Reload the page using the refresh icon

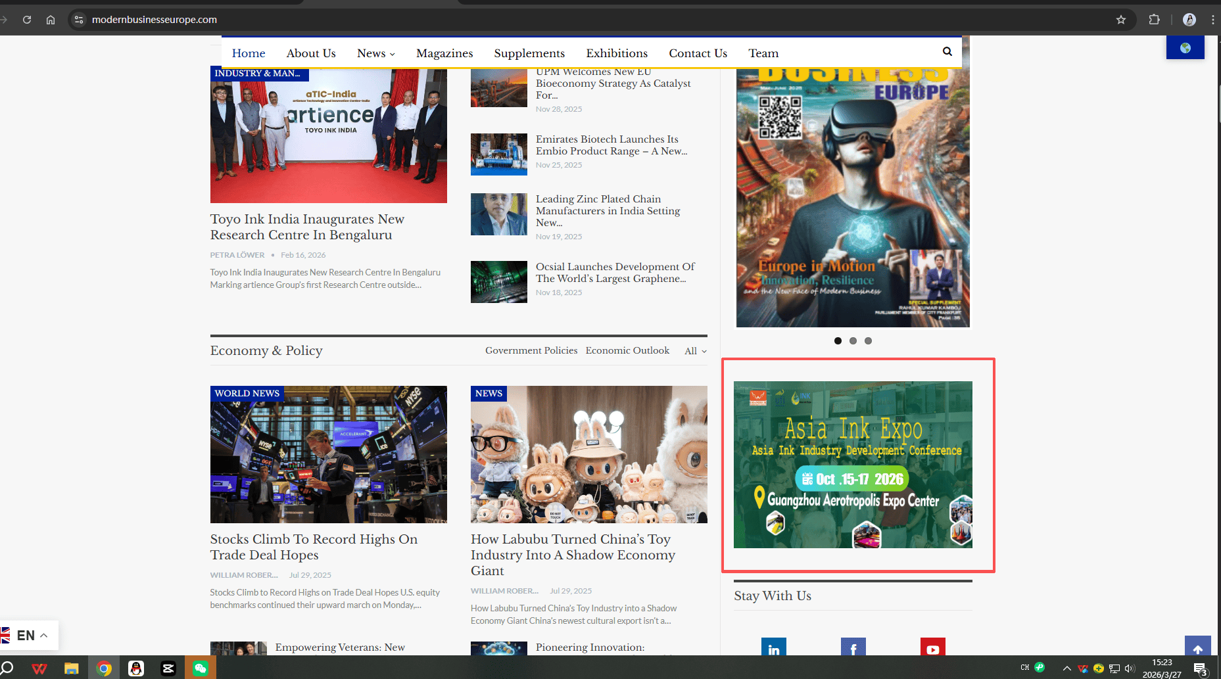pyautogui.click(x=27, y=20)
